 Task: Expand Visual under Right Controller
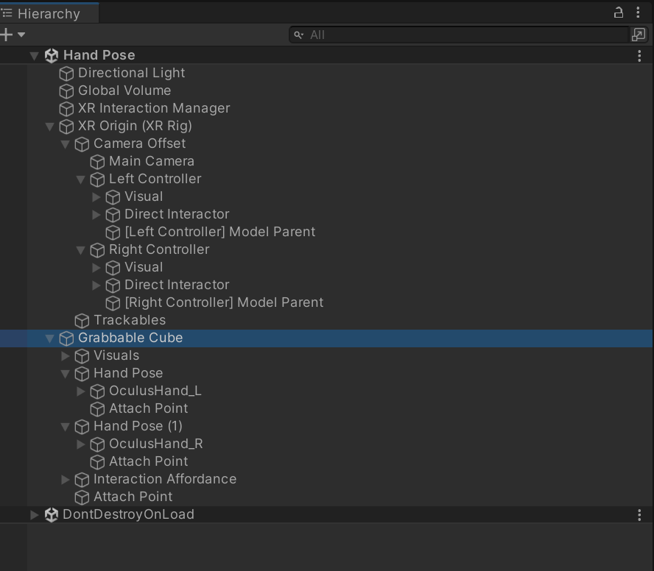point(96,268)
